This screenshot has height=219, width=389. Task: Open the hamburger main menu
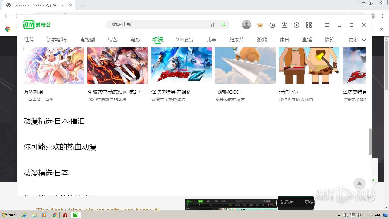pos(327,25)
